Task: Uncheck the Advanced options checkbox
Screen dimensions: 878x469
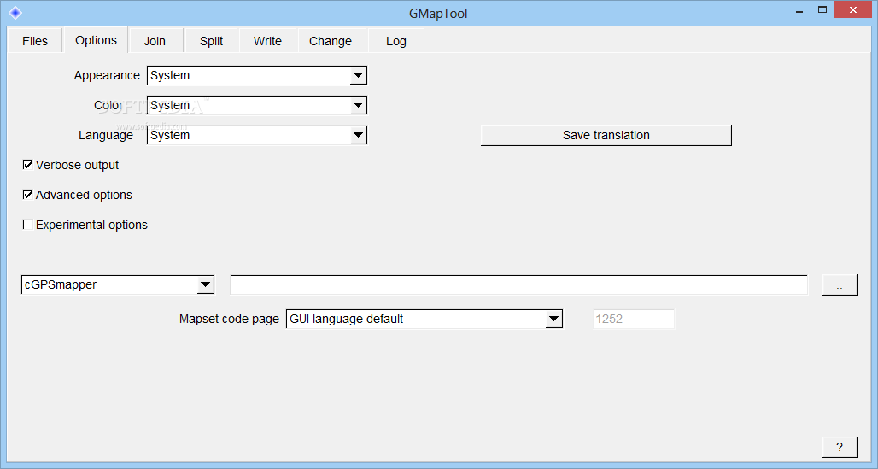Action: [x=27, y=195]
